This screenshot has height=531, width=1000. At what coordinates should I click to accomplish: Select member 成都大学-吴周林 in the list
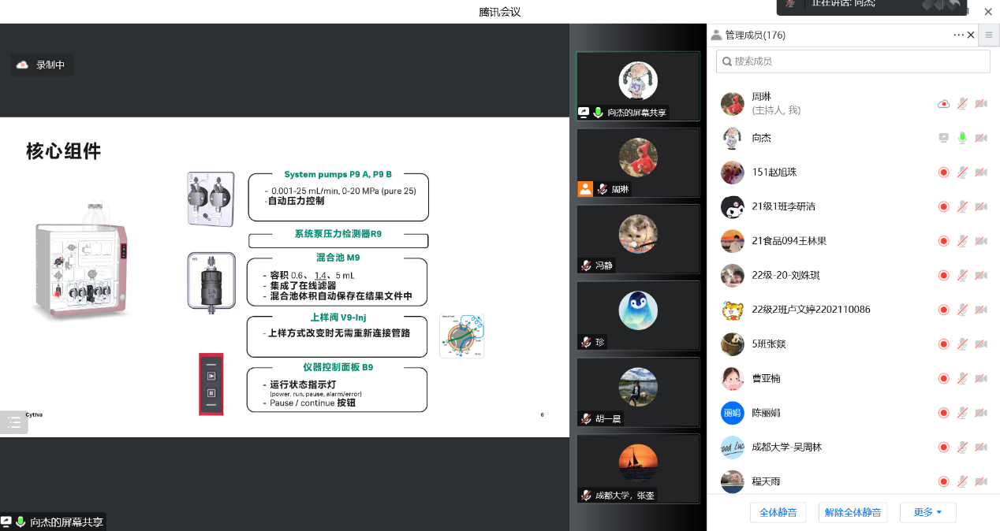786,447
